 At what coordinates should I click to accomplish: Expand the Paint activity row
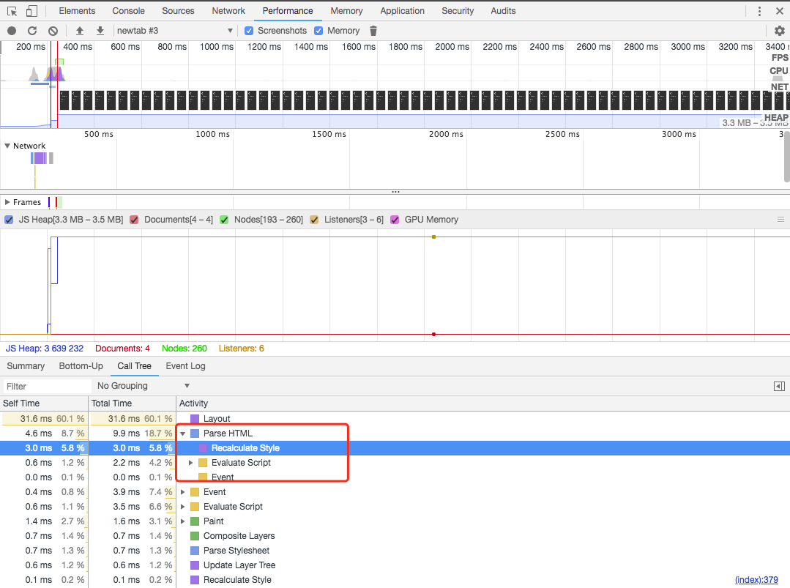click(x=183, y=521)
